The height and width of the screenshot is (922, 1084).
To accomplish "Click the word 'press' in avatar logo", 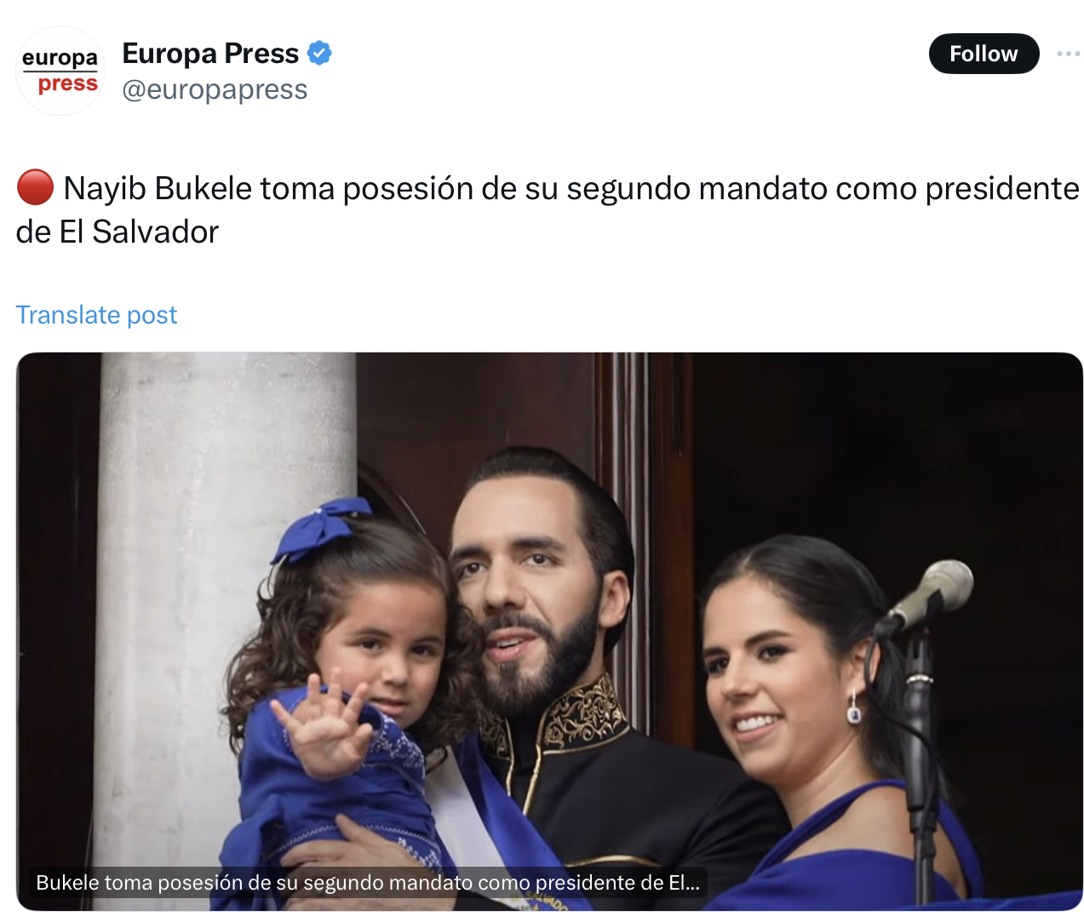I will pos(68,84).
